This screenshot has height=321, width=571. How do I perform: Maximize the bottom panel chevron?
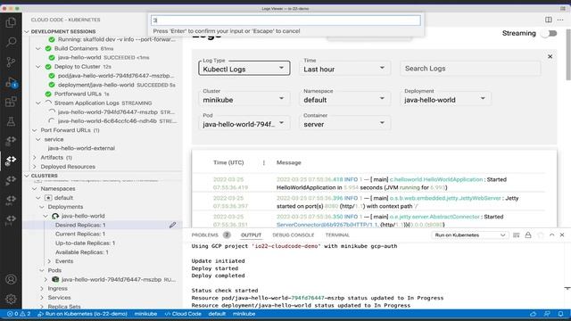click(x=551, y=235)
